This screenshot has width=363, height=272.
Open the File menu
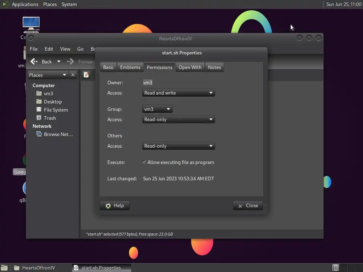[x=34, y=49]
